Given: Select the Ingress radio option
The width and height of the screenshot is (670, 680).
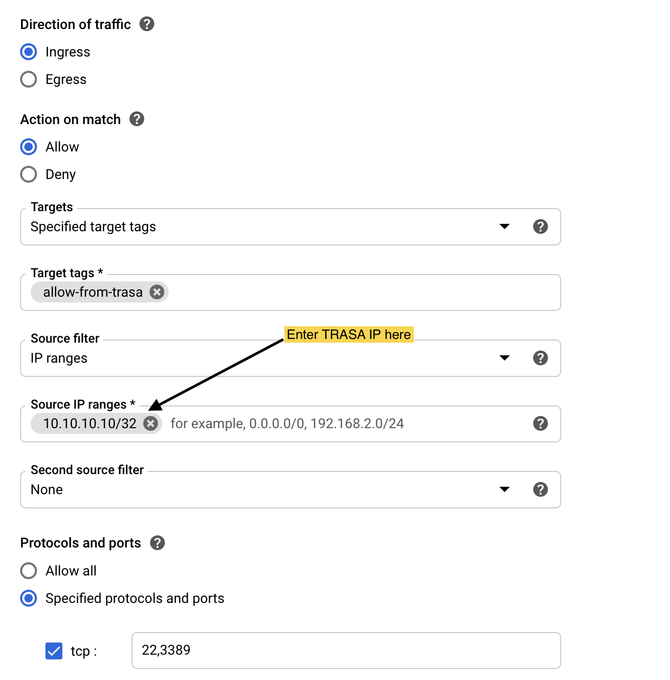Looking at the screenshot, I should click(29, 52).
